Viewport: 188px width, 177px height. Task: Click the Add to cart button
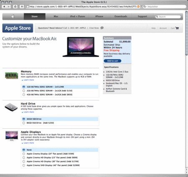coord(112,61)
